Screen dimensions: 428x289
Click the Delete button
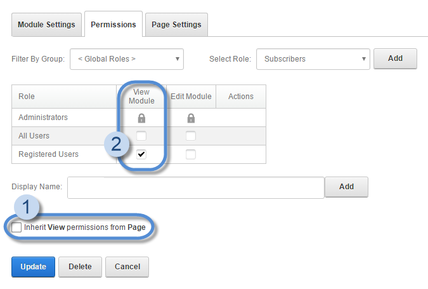coord(80,267)
